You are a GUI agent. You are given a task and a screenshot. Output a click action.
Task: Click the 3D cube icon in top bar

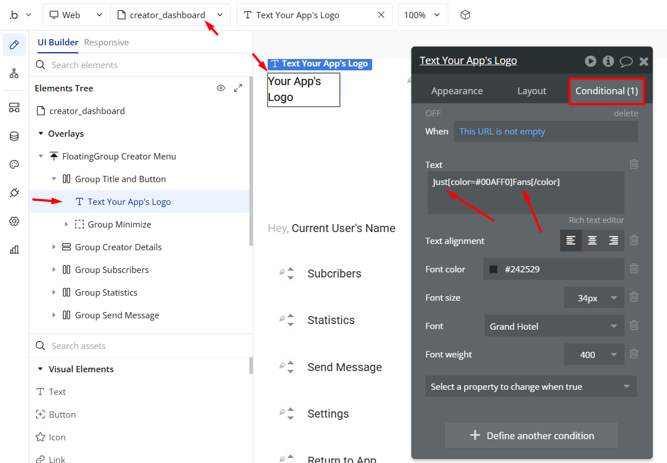click(465, 15)
